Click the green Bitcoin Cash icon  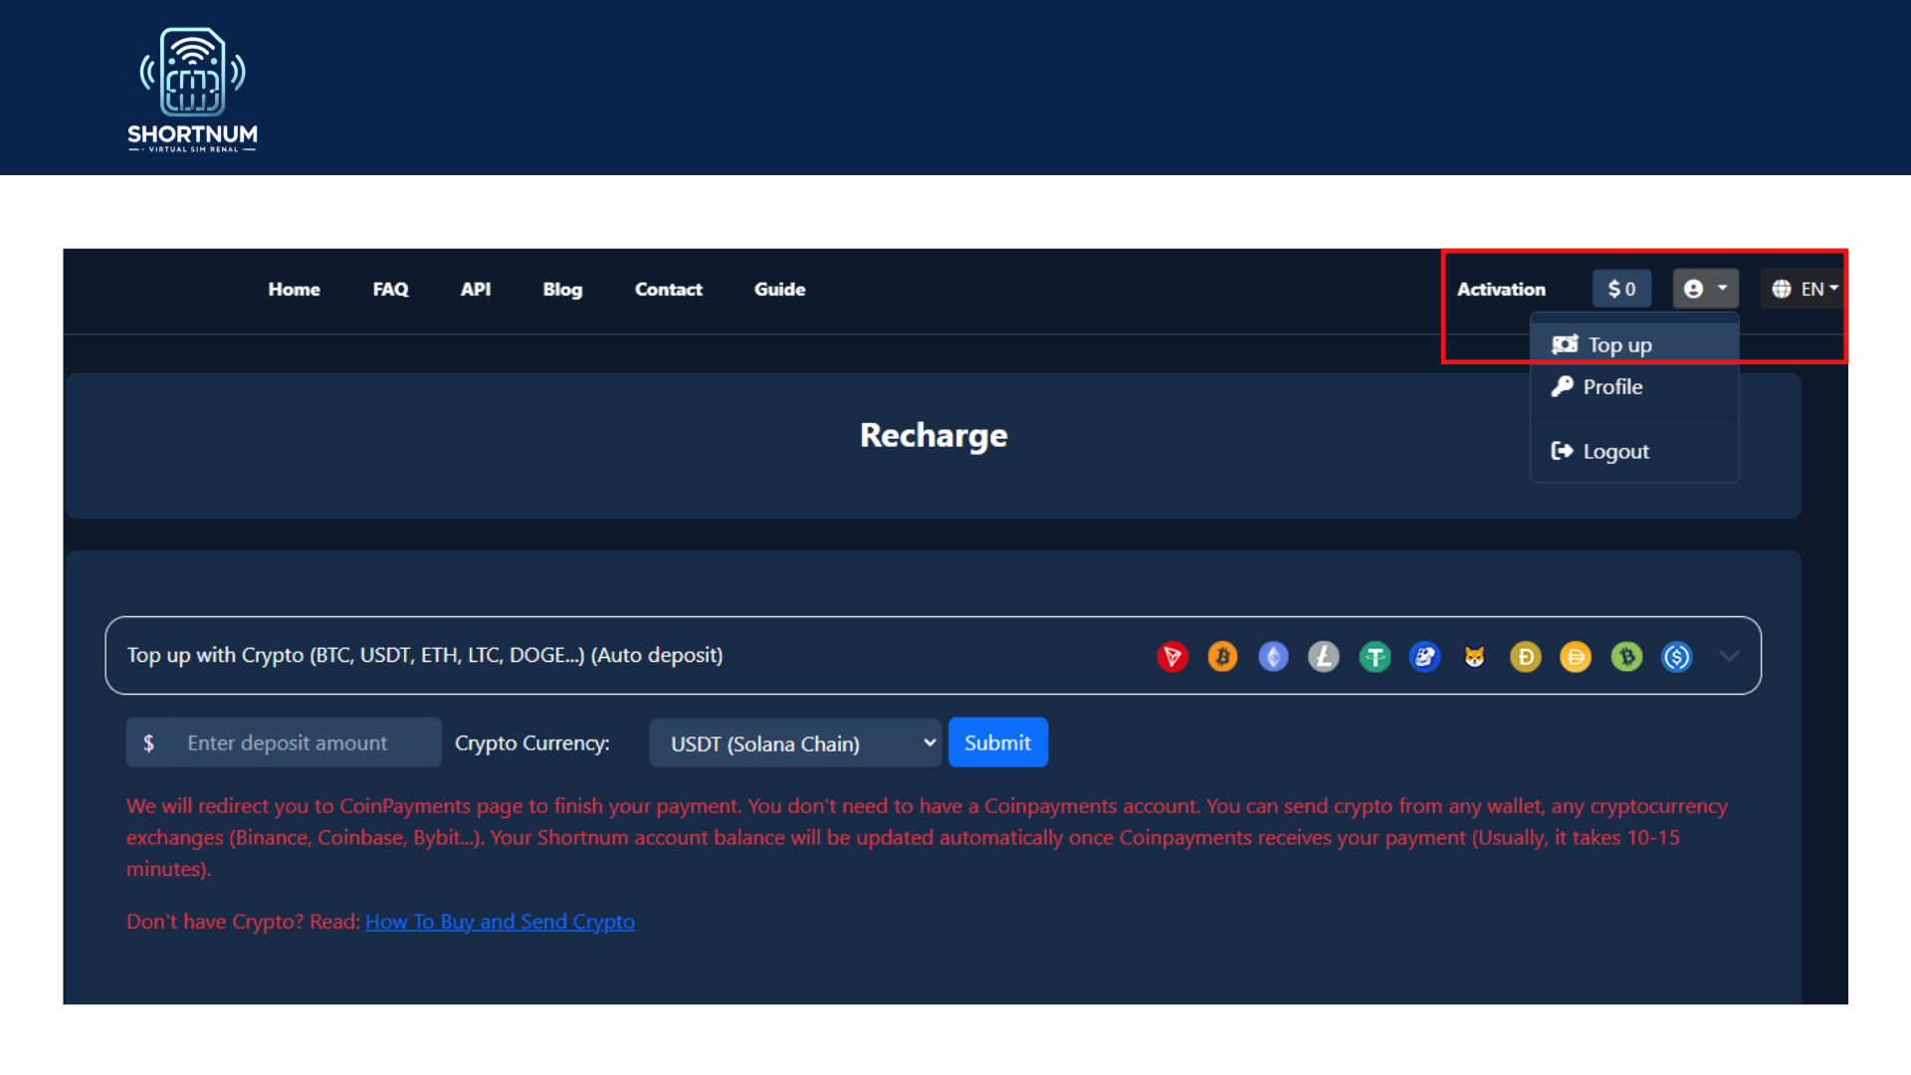pos(1626,657)
